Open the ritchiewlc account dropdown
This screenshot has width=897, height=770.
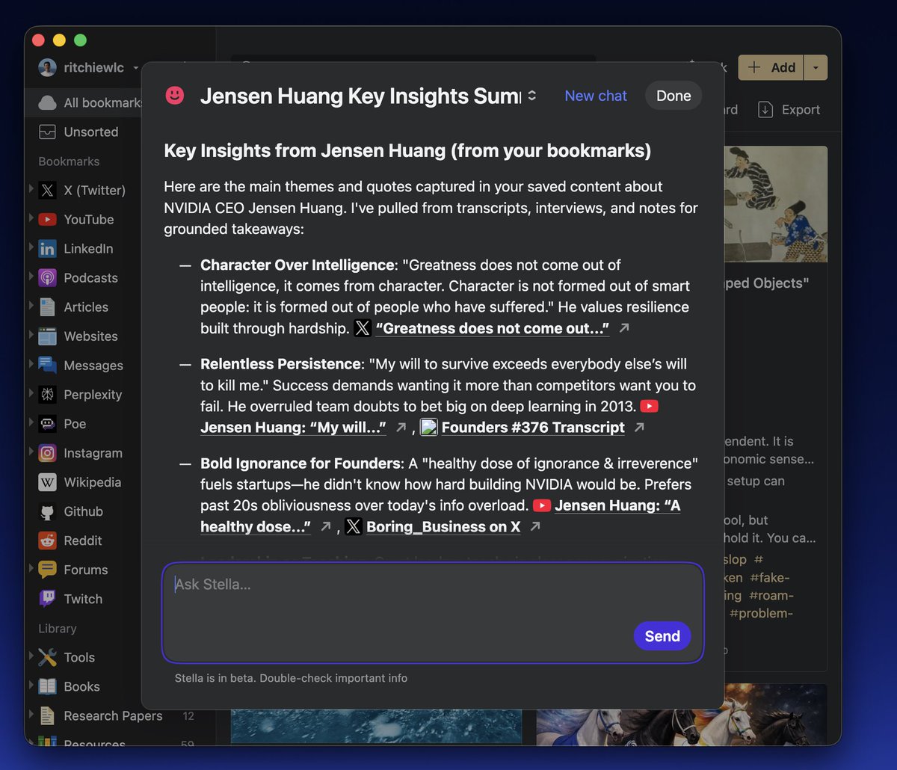[x=136, y=67]
